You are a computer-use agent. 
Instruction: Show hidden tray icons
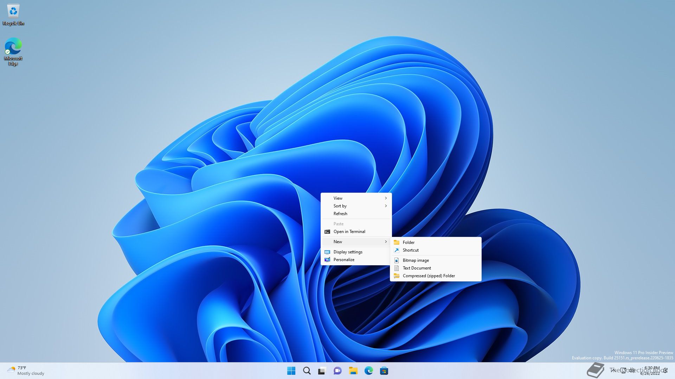(613, 370)
